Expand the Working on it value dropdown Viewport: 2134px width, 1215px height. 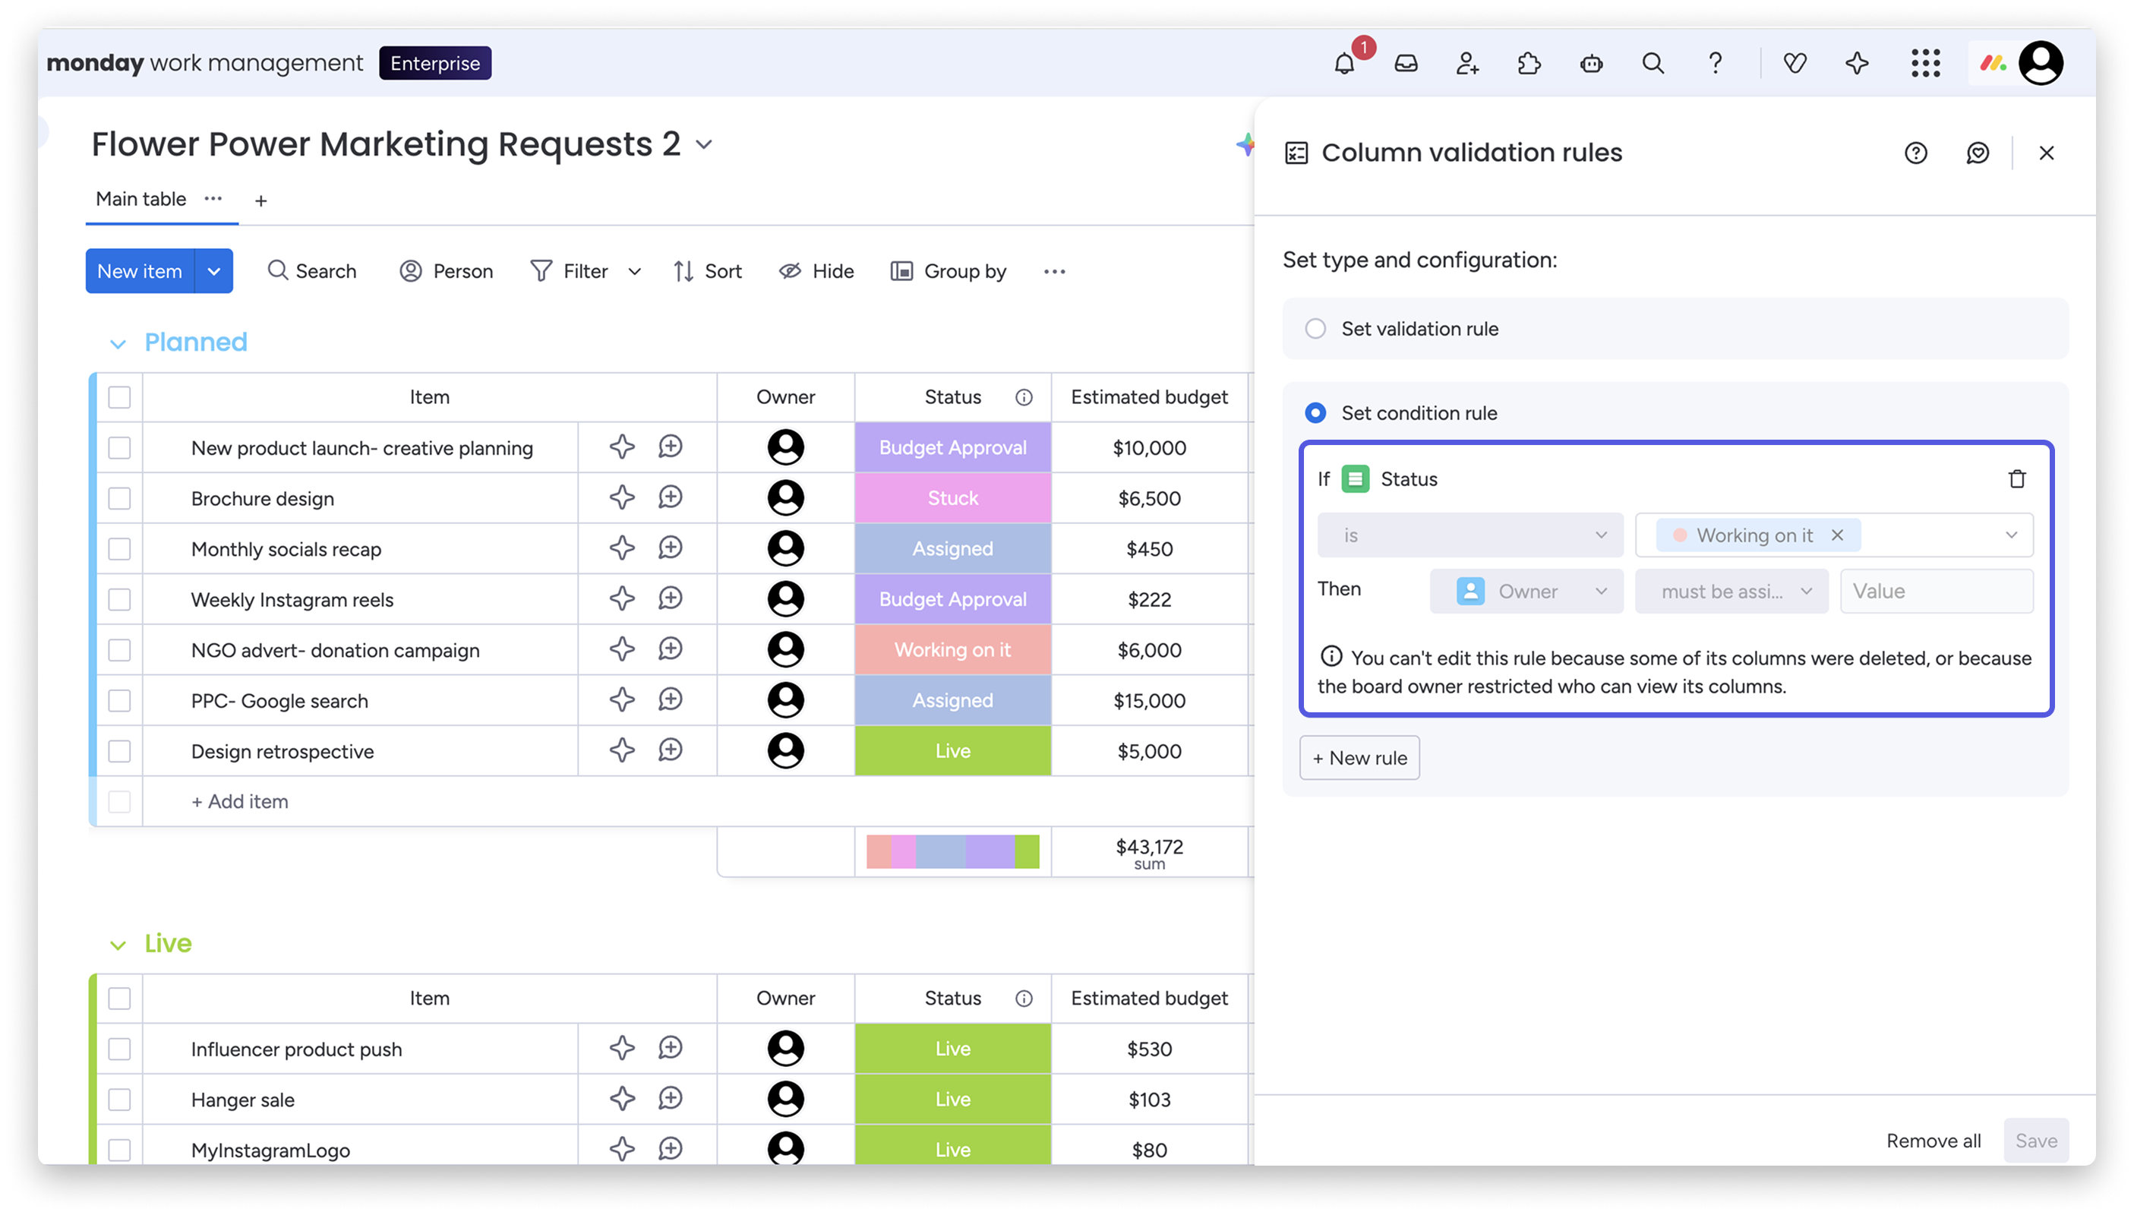pyautogui.click(x=2010, y=535)
